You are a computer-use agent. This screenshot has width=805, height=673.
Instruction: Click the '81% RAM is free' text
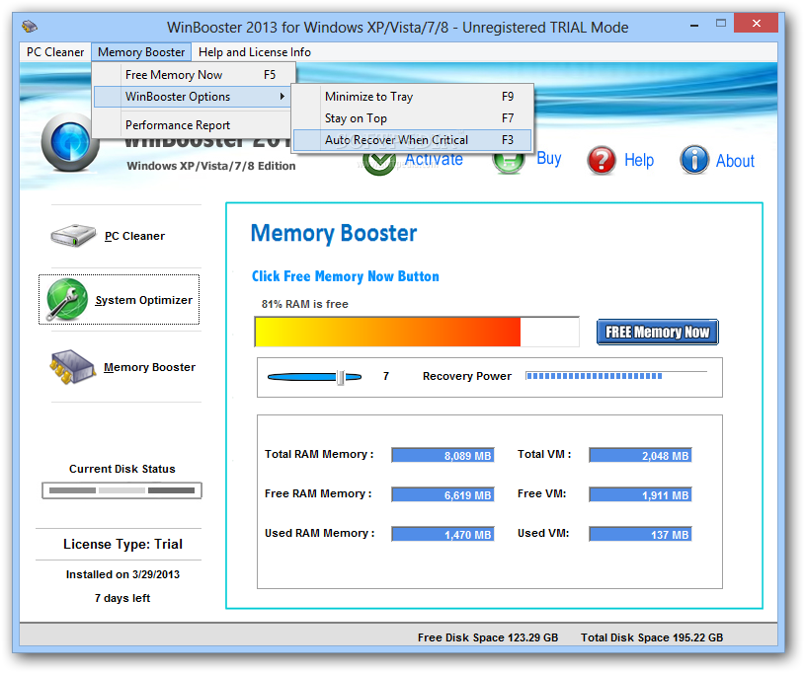(305, 304)
